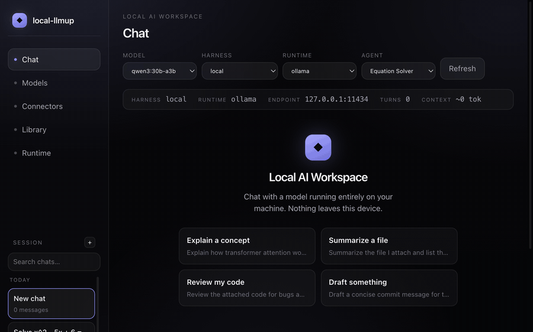Choose the Summarize a file suggestion card
Screen dimensions: 533x332
pyautogui.click(x=389, y=246)
